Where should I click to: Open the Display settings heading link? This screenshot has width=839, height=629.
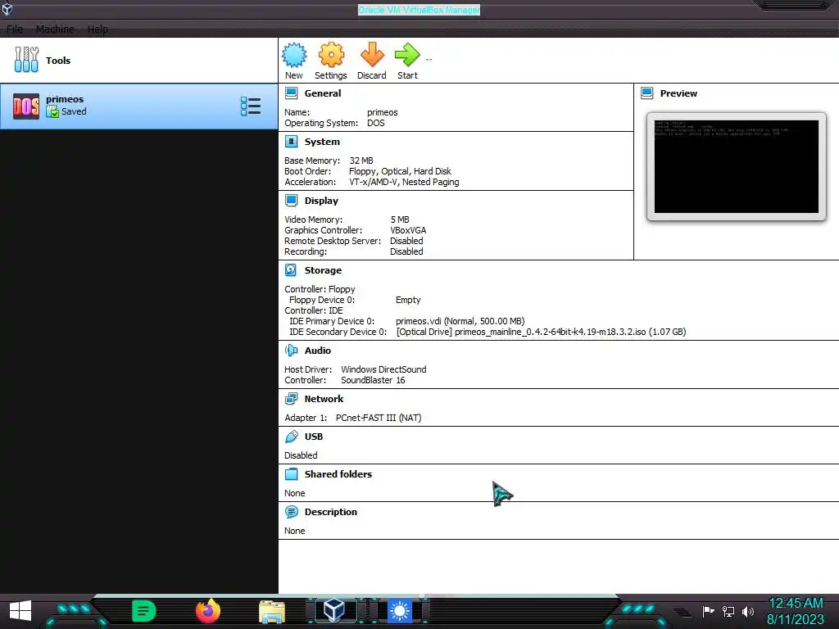(x=321, y=201)
